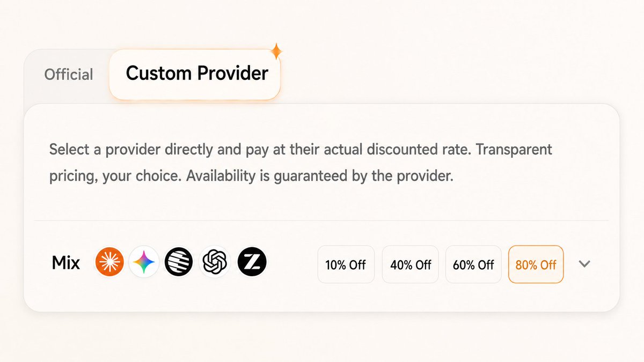Click the orange sparkle on Custom Provider tab
Viewport: 644px width, 362px height.
click(277, 51)
